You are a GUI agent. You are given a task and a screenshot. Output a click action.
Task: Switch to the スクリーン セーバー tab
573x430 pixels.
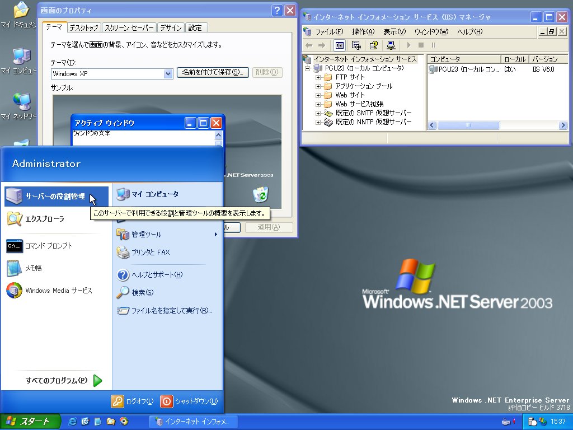129,28
